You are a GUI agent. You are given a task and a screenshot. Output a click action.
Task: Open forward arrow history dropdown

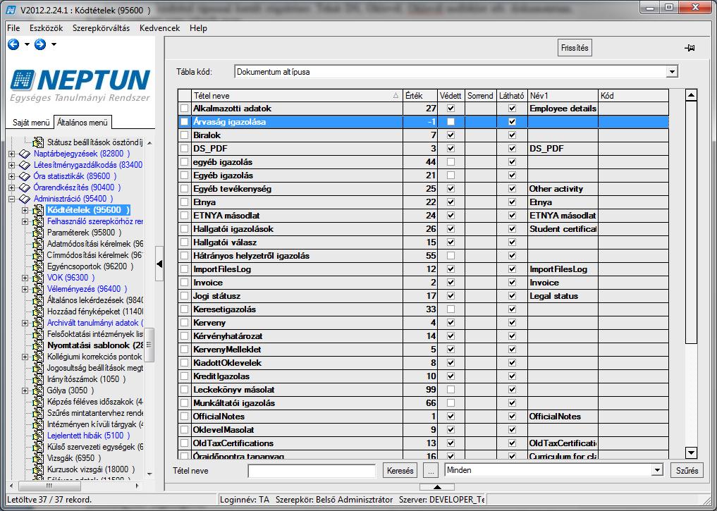54,44
